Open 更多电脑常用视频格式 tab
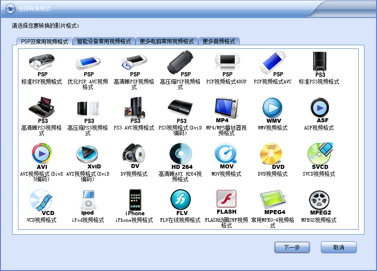The width and height of the screenshot is (377, 271). point(167,41)
